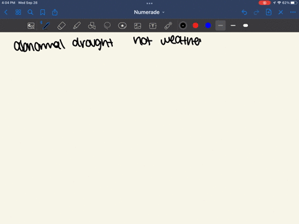Screen dimensions: 299x224
Task: Open the more options ellipsis menu
Action: click(x=293, y=12)
